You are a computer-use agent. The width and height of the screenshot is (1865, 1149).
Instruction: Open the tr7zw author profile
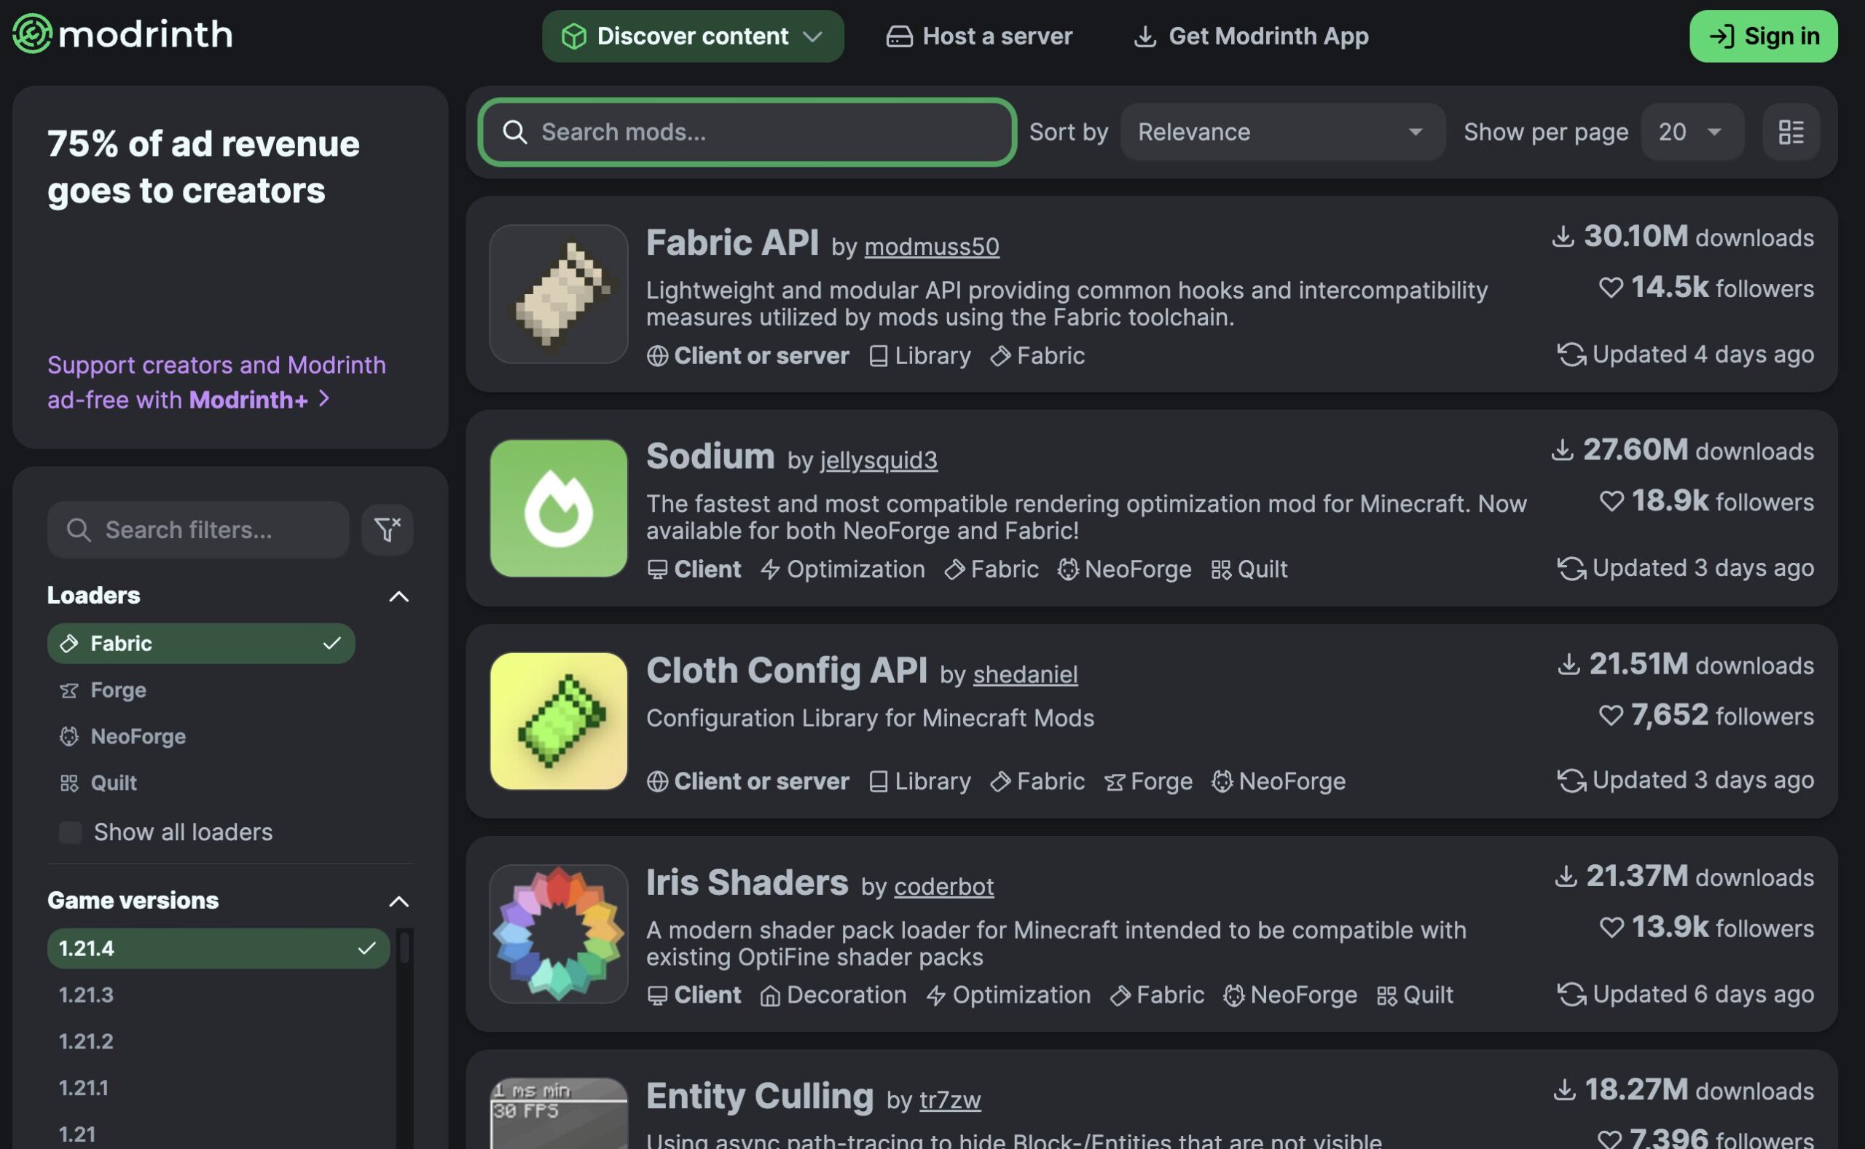[x=949, y=1099]
